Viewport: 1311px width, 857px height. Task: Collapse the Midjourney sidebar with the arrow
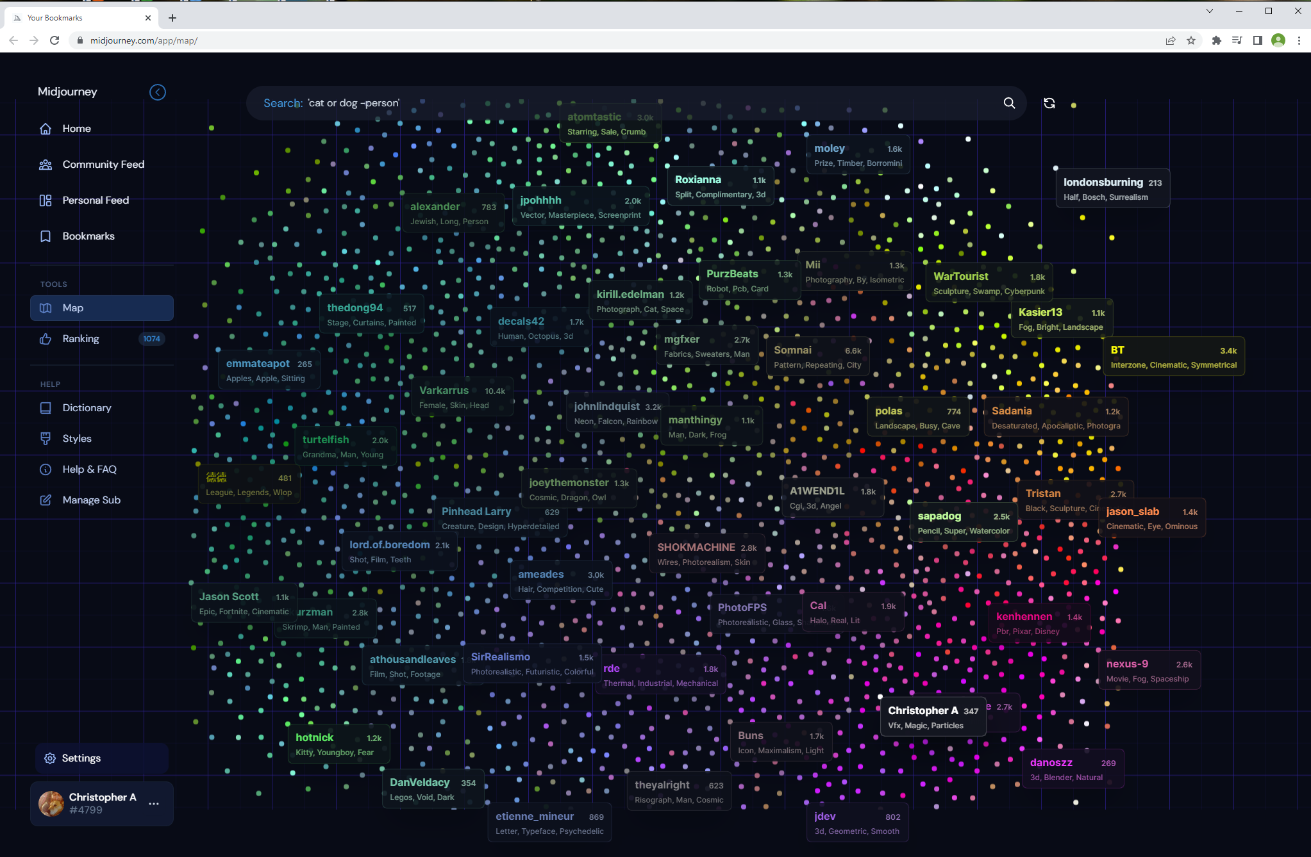157,92
